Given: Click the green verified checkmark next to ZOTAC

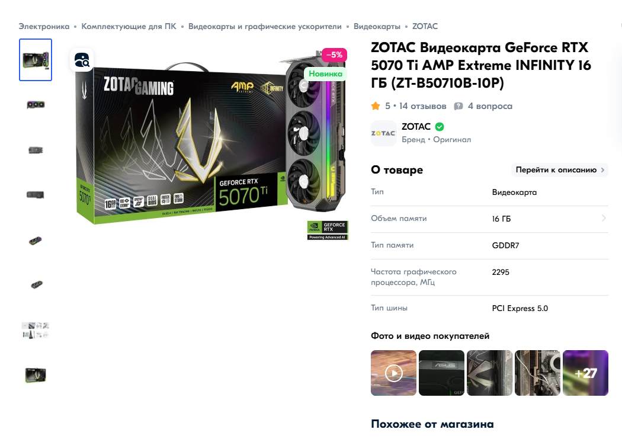Looking at the screenshot, I should click(x=440, y=127).
